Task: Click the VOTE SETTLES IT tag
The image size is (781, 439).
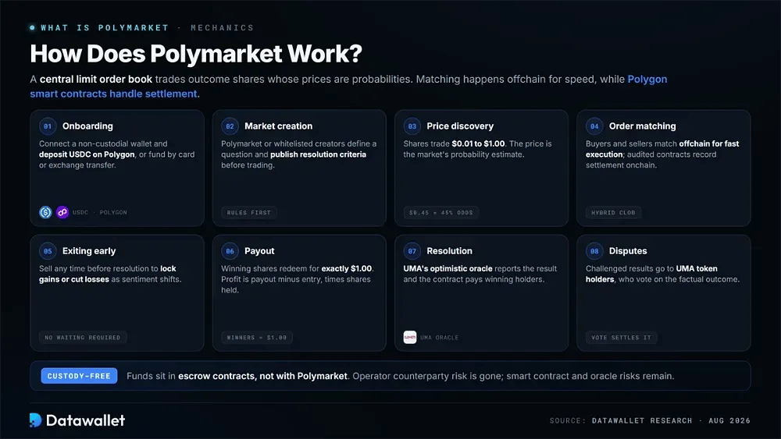Action: point(621,337)
